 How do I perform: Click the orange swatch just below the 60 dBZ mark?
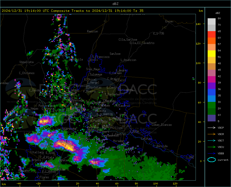click(x=211, y=41)
